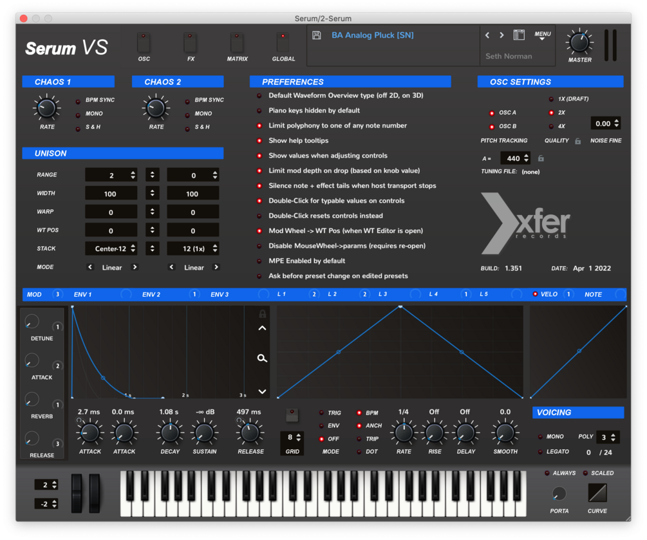Adjust the LFO Grid 8 stepper
The width and height of the screenshot is (647, 540).
tap(298, 437)
